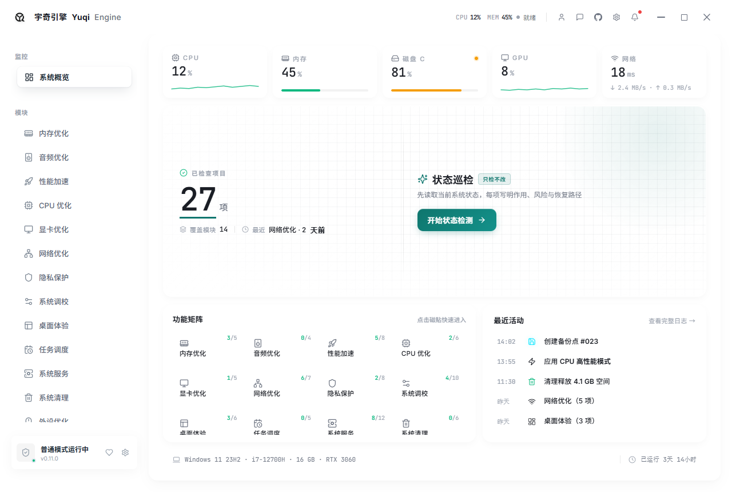Open the user account icon in title bar
Viewport: 732px width, 492px height.
(562, 17)
